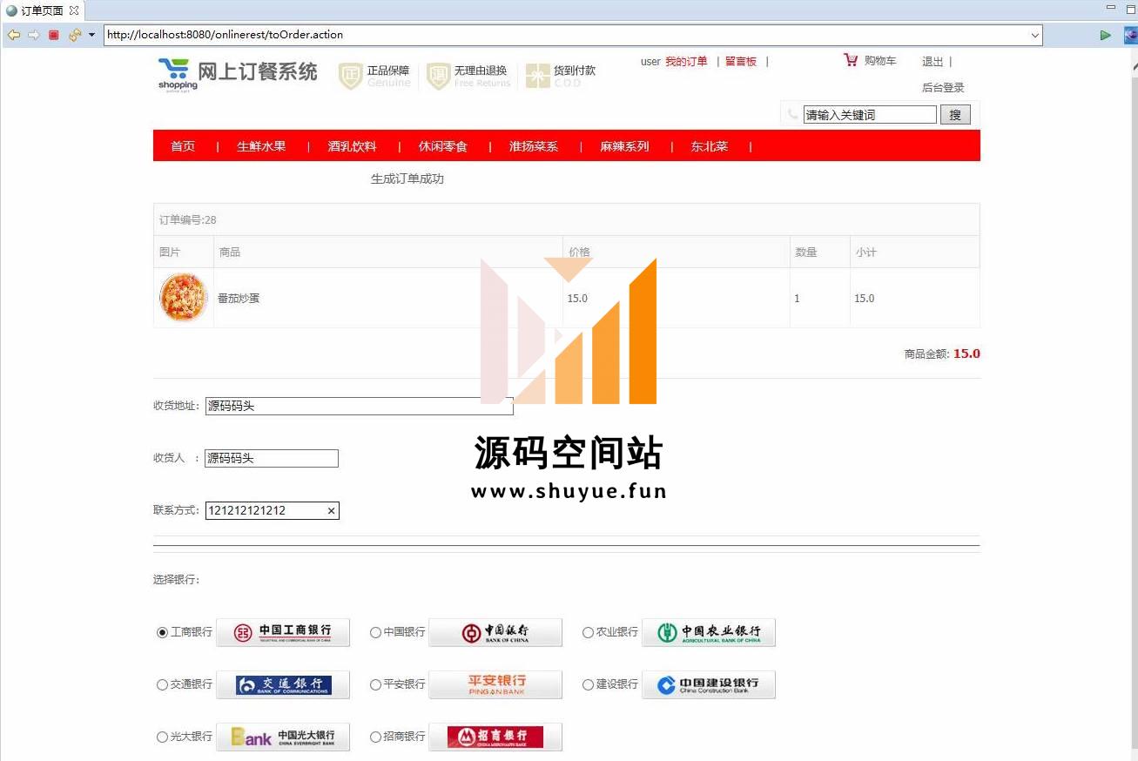The image size is (1138, 761).
Task: Open the 生鲜水果 category menu
Action: click(261, 146)
